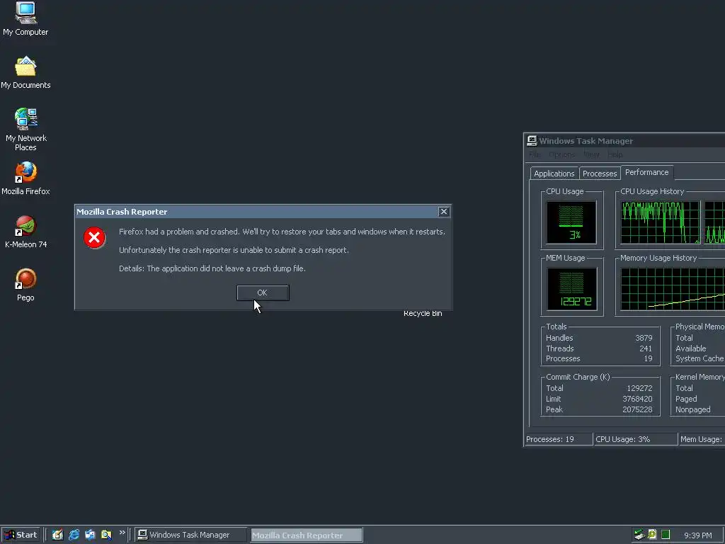This screenshot has height=544, width=725.
Task: Expand the Quick Launch overflow chevron
Action: tap(122, 533)
